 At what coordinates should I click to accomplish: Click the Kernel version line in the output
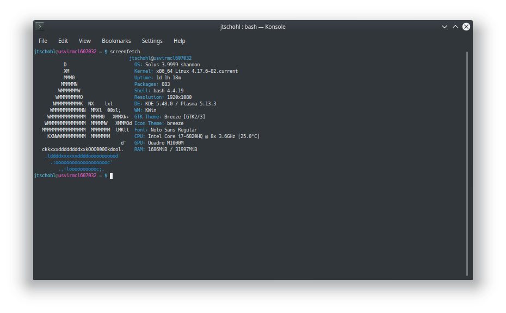pos(186,71)
